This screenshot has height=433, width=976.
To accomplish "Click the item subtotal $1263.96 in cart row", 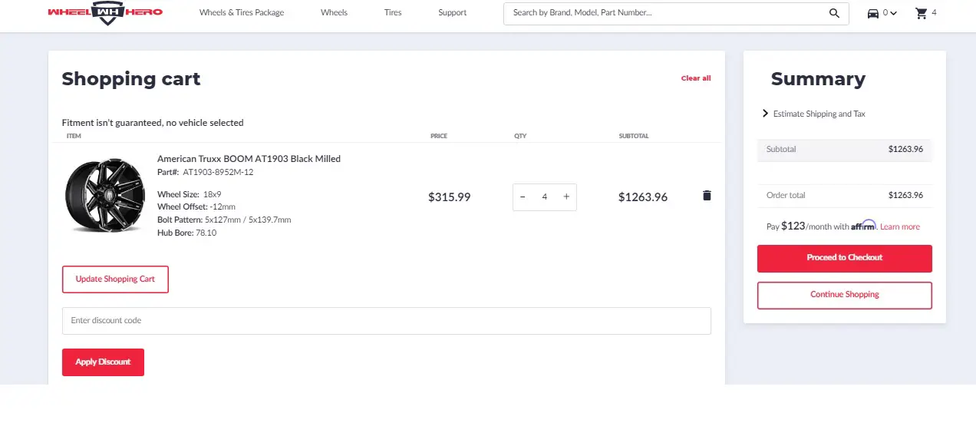I will point(643,197).
